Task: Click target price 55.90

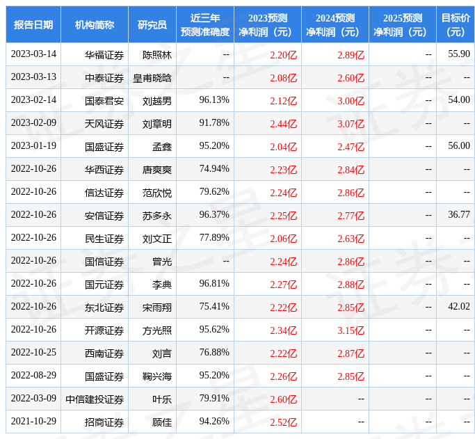Action: (x=459, y=54)
